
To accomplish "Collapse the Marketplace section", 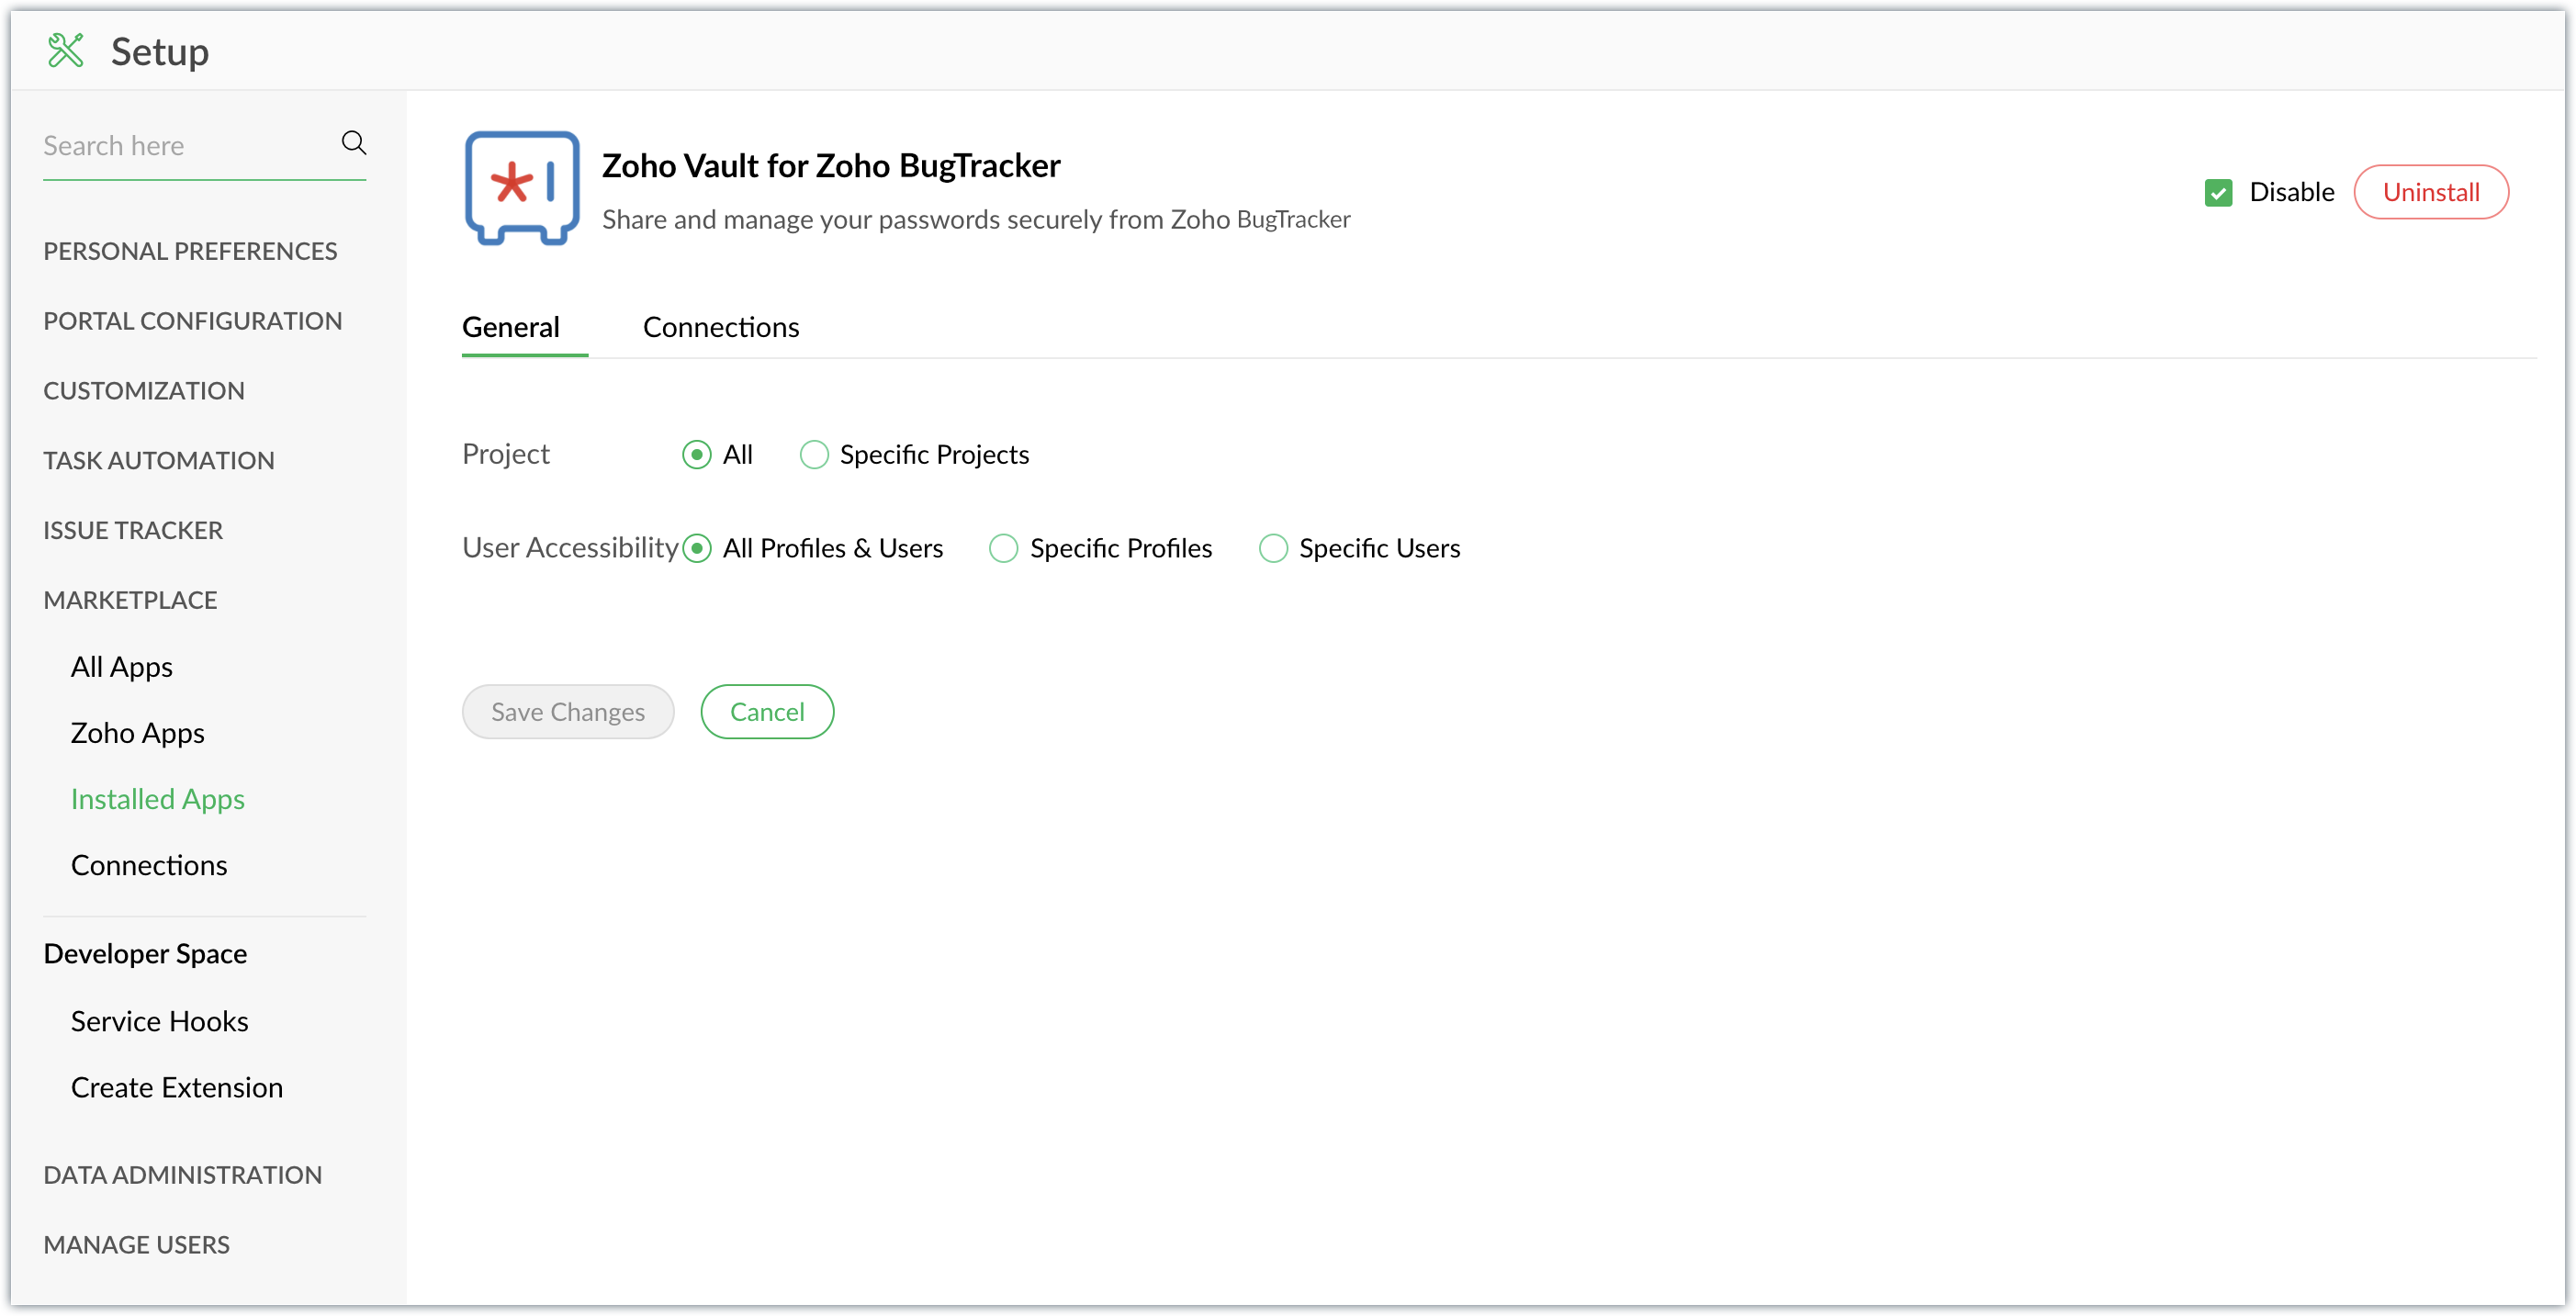I will pos(130,600).
